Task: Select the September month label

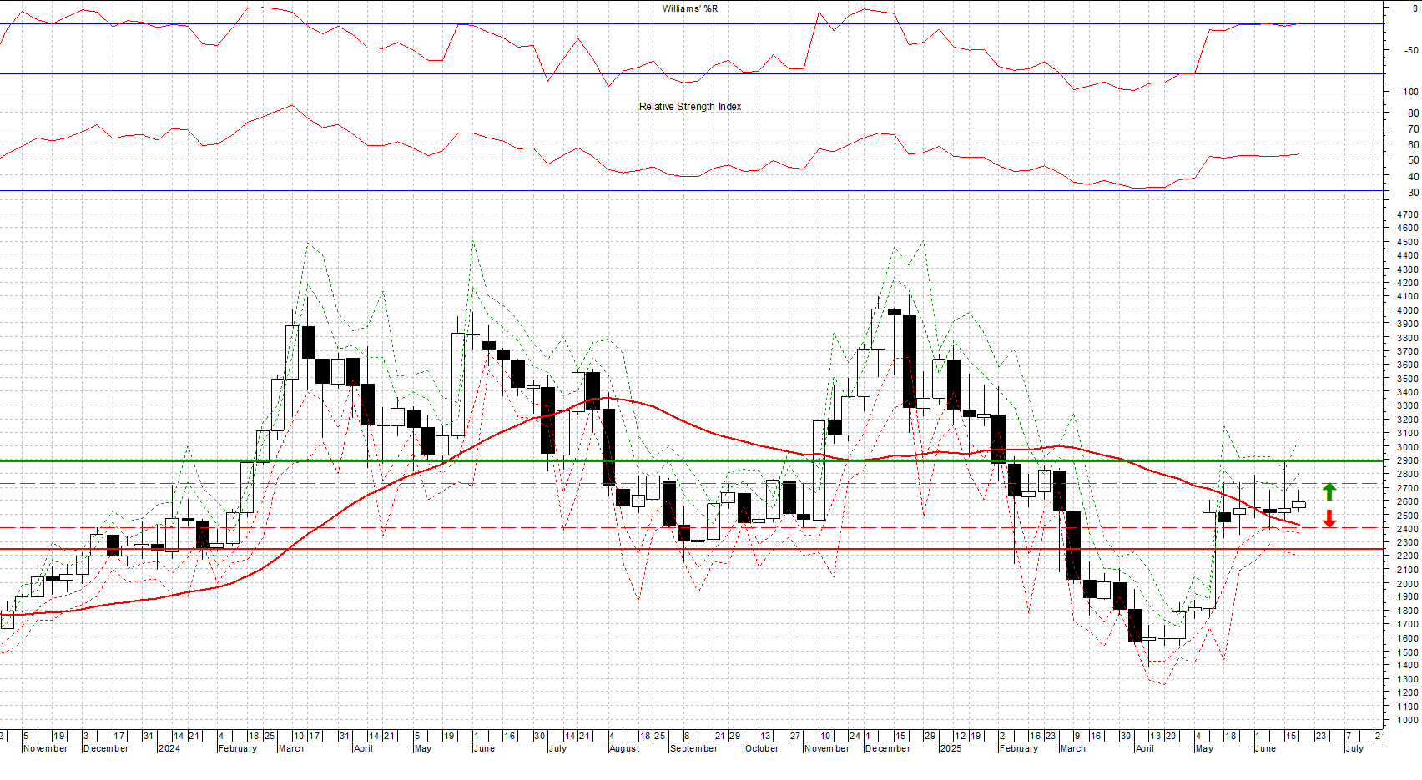Action: tap(693, 748)
